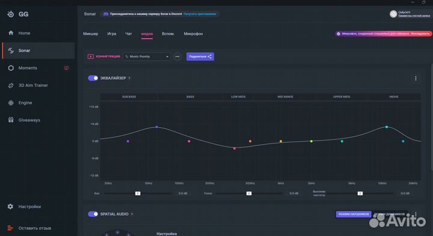Toggle the Spatial Audio switch
This screenshot has height=236, width=433.
(93, 214)
